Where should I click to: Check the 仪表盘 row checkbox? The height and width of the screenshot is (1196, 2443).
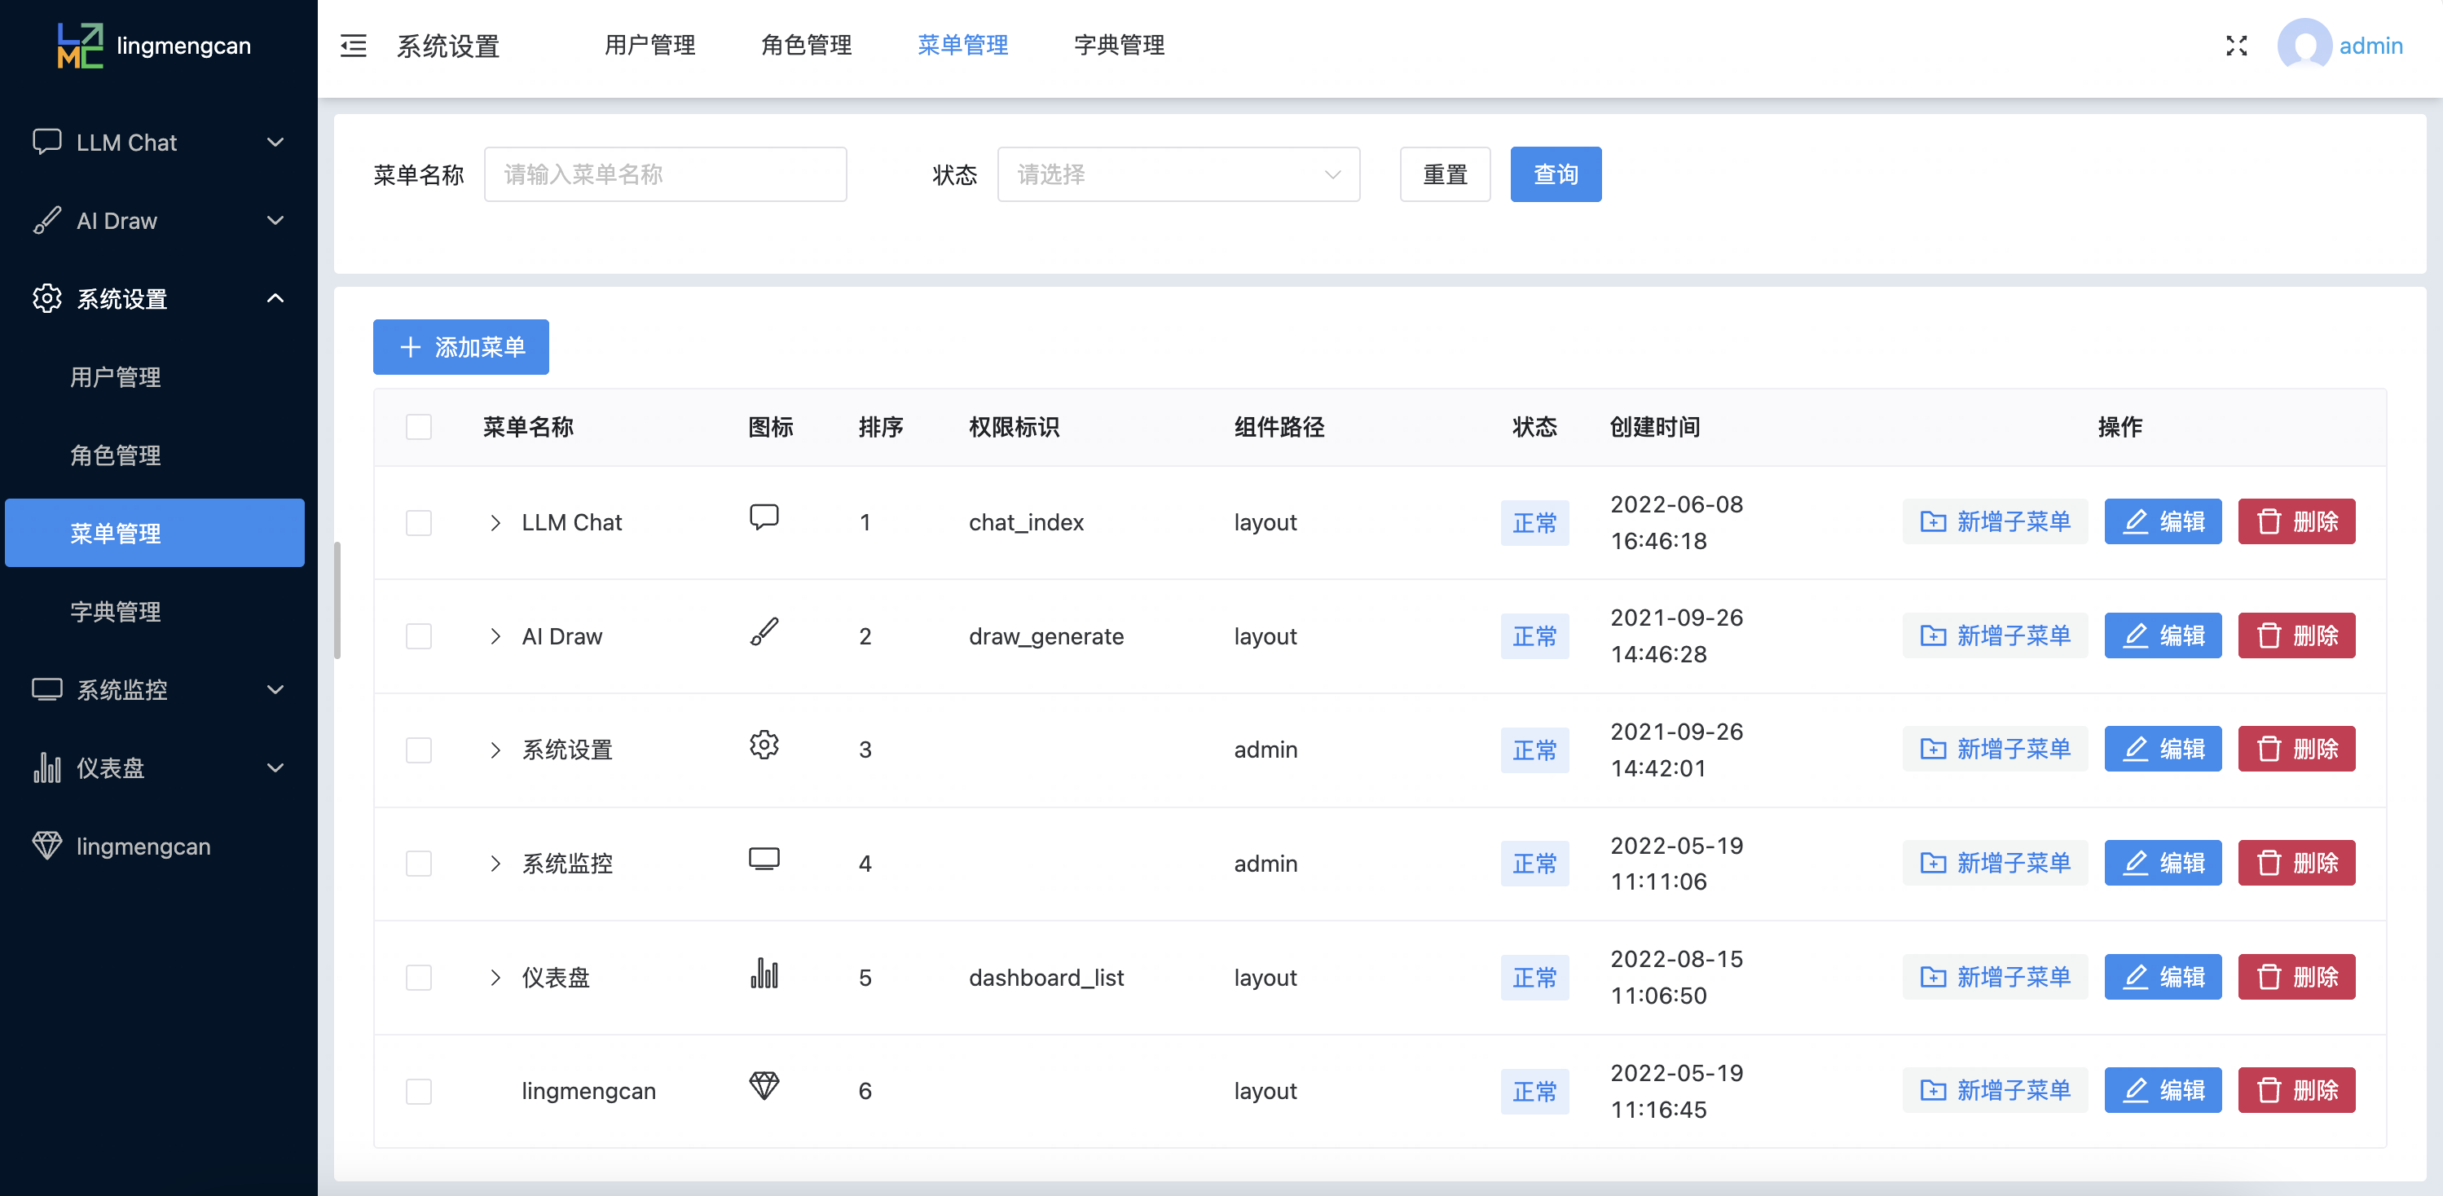(x=418, y=978)
